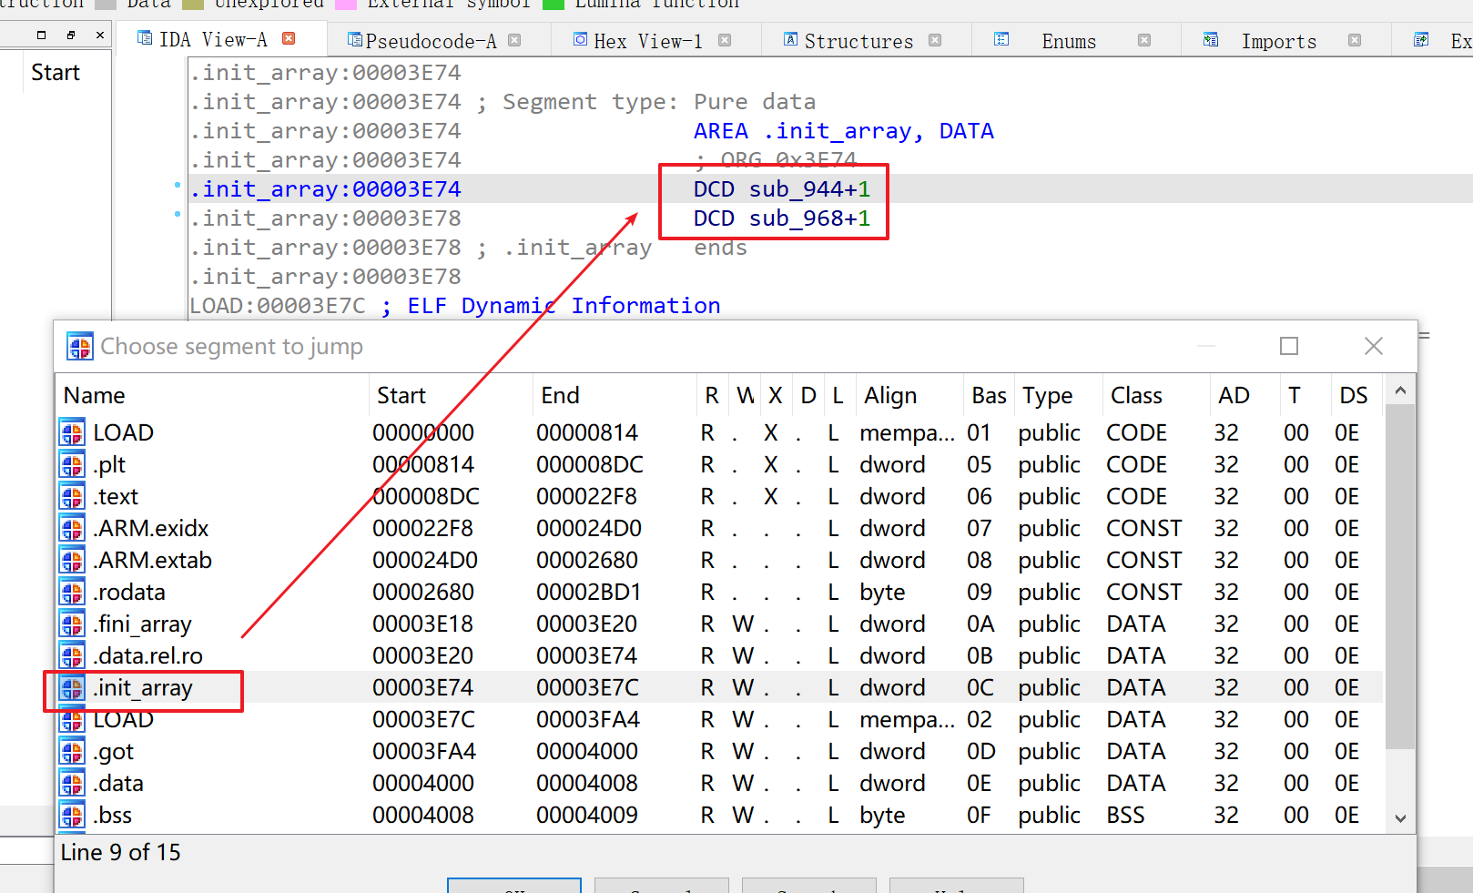The height and width of the screenshot is (893, 1473).
Task: Select the .text segment icon
Action: pyautogui.click(x=72, y=496)
